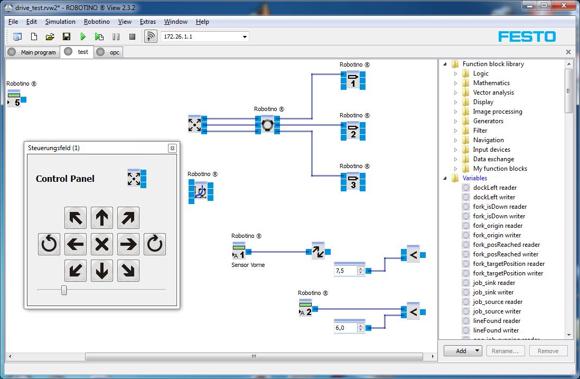
Task: Open the Edit menu
Action: [32, 22]
